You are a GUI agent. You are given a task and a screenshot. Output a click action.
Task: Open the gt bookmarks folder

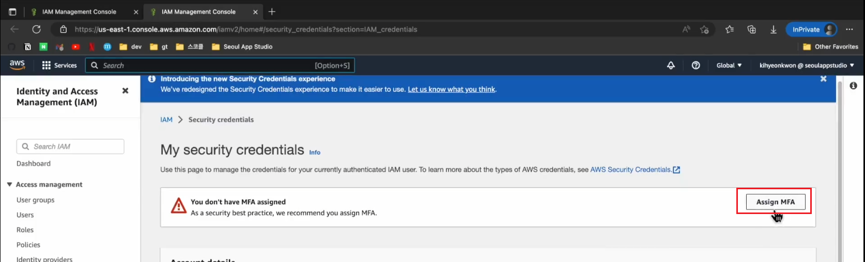click(x=159, y=46)
